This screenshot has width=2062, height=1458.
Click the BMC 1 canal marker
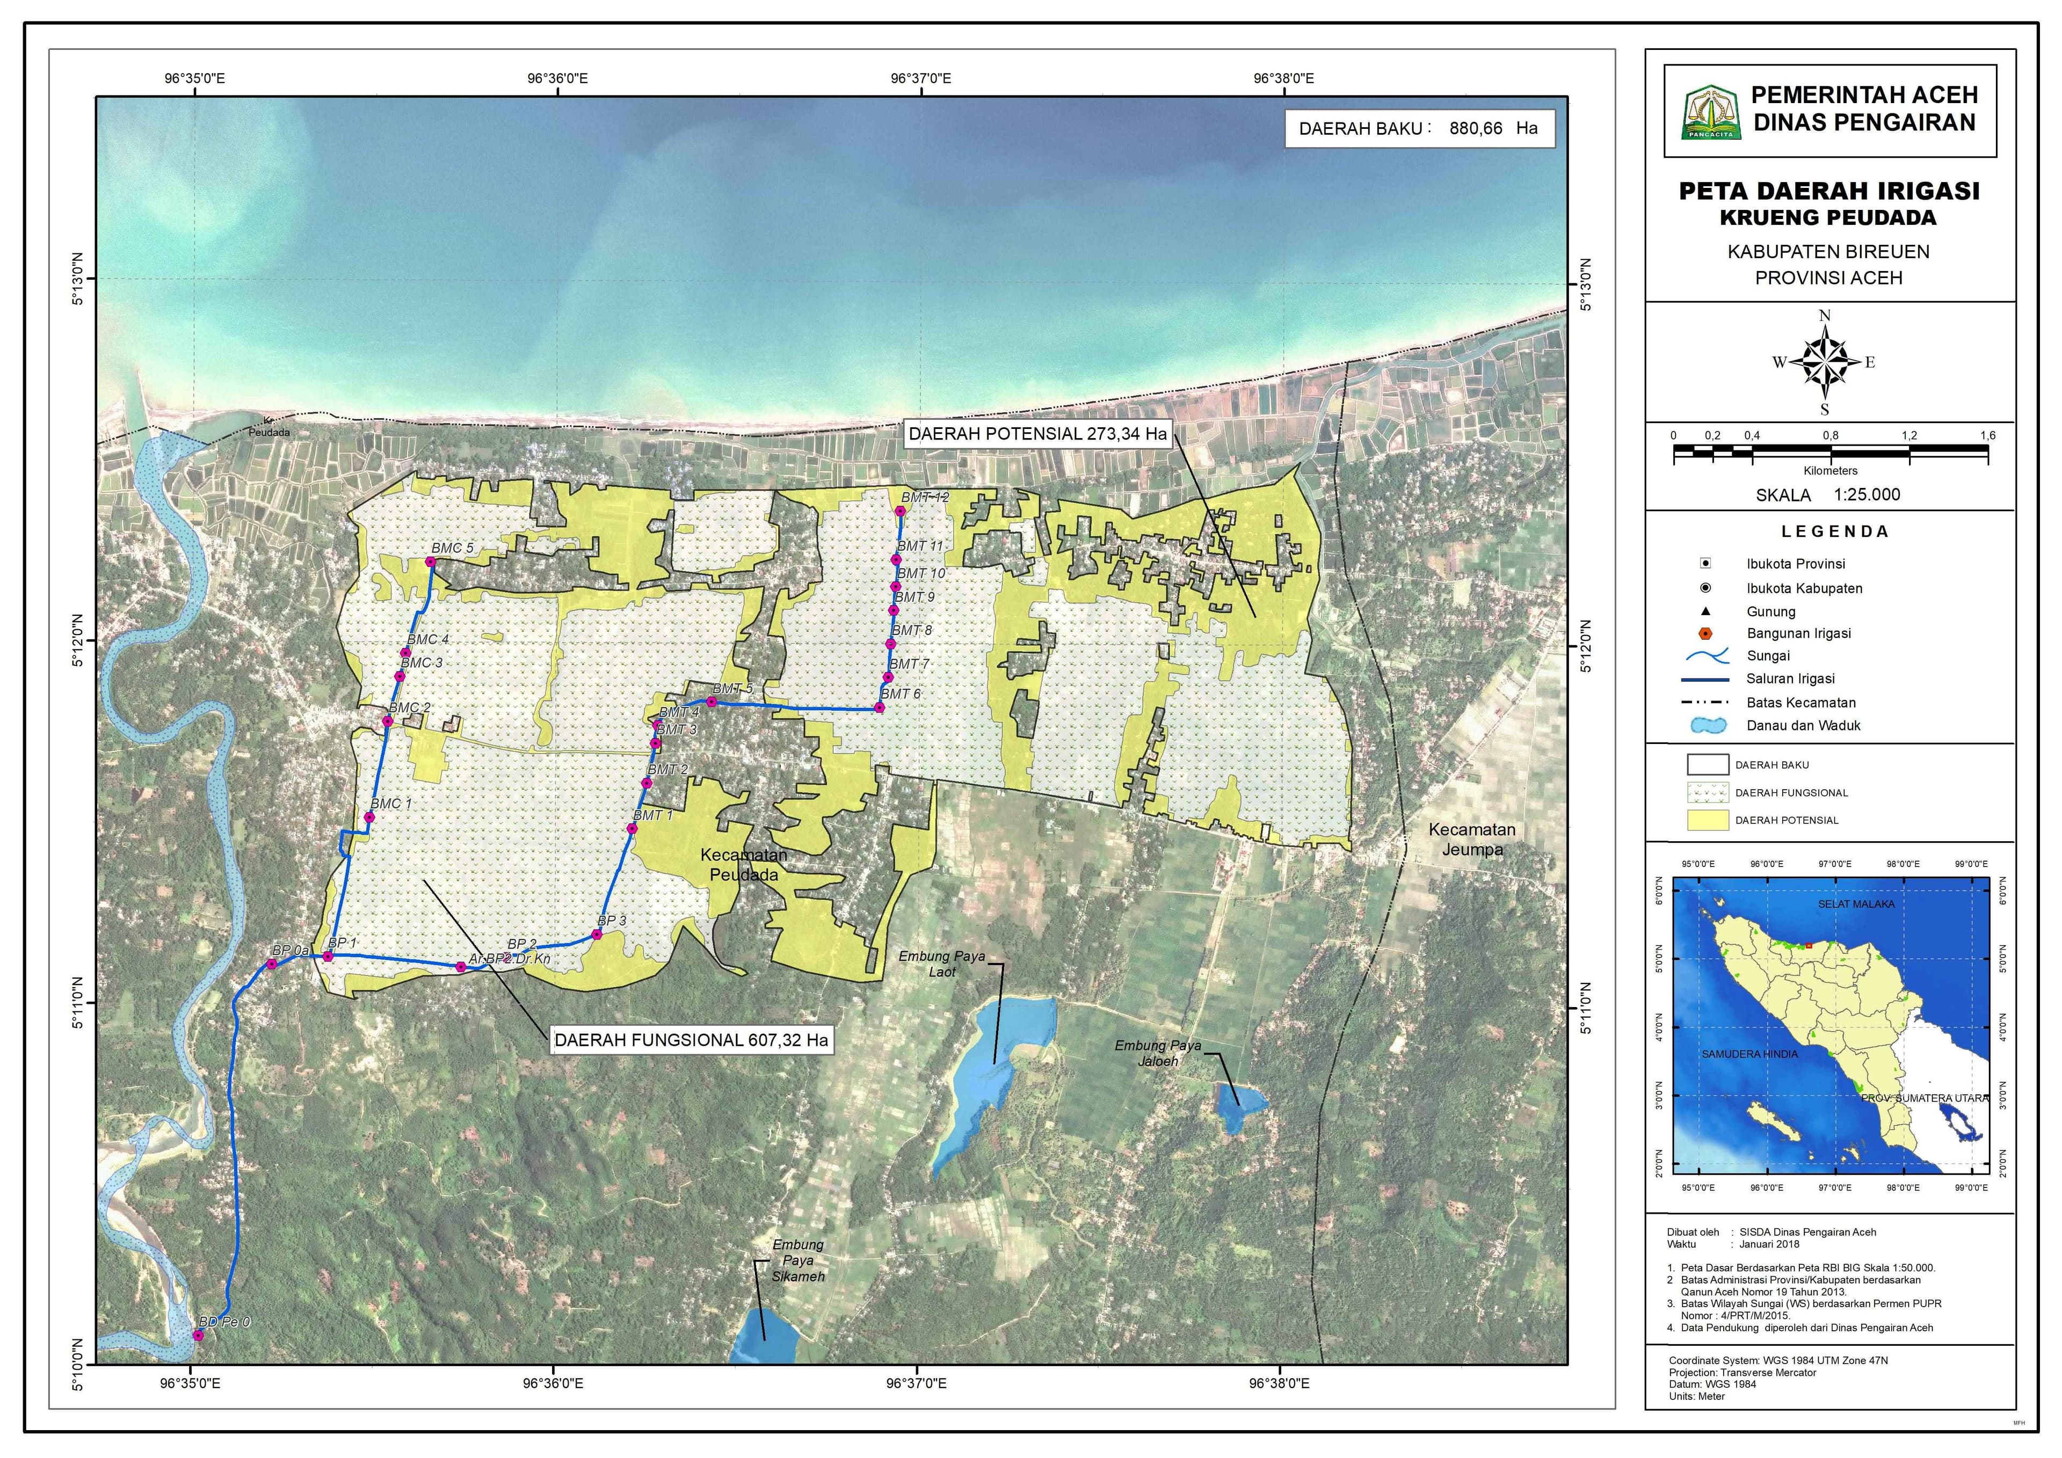[x=369, y=817]
